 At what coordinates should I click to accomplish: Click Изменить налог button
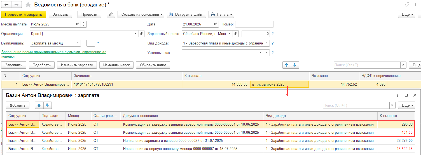(x=116, y=65)
